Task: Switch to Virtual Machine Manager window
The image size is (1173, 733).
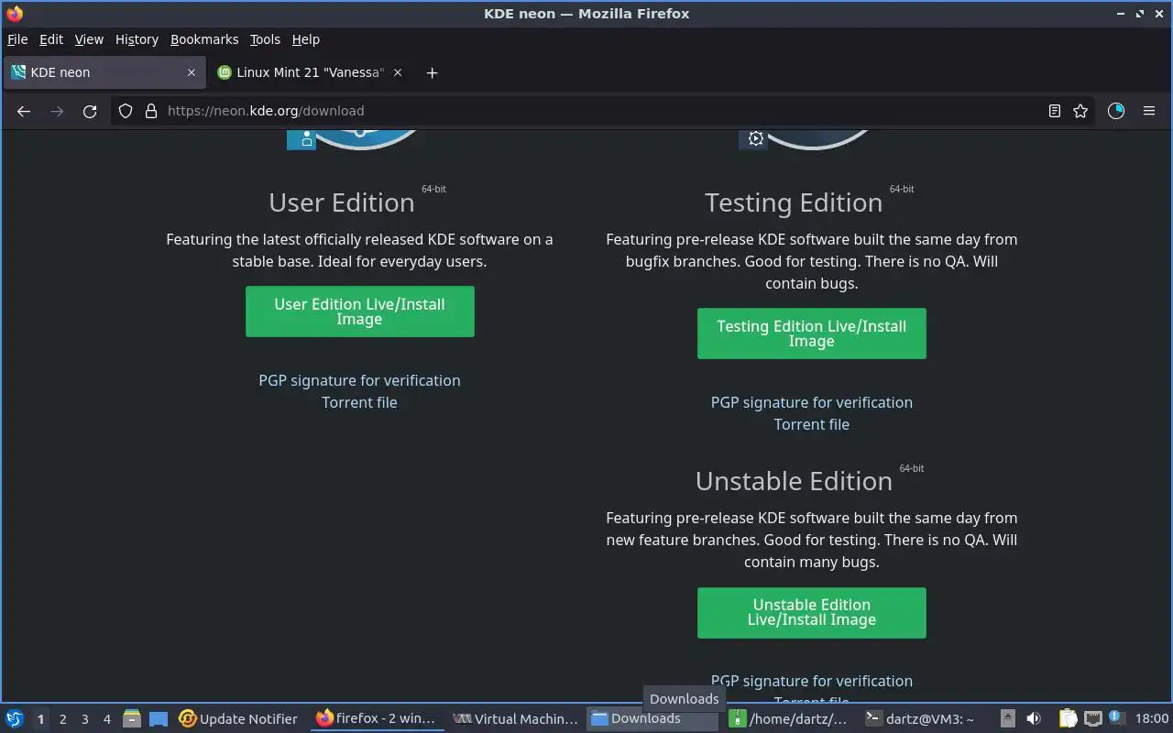Action: click(516, 719)
